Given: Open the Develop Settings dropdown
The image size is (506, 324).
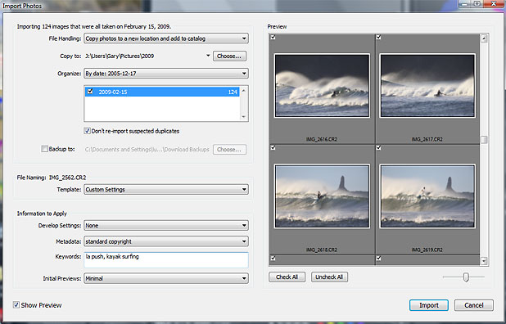Looking at the screenshot, I should click(x=166, y=225).
